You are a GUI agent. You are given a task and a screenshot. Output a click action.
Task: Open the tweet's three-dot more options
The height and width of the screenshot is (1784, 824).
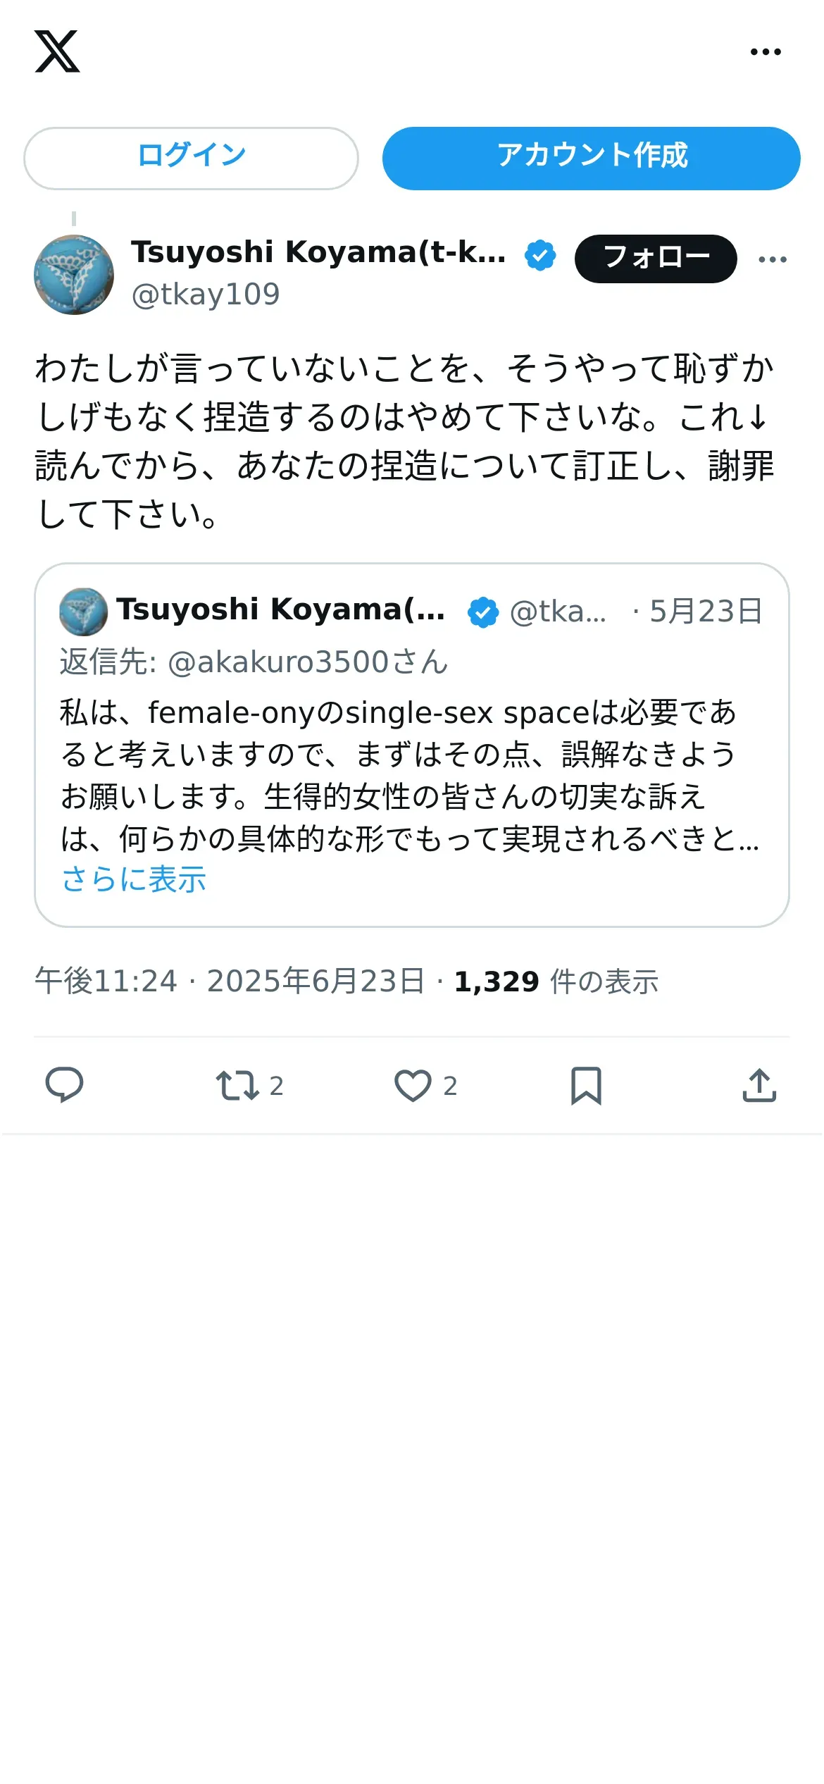[773, 259]
